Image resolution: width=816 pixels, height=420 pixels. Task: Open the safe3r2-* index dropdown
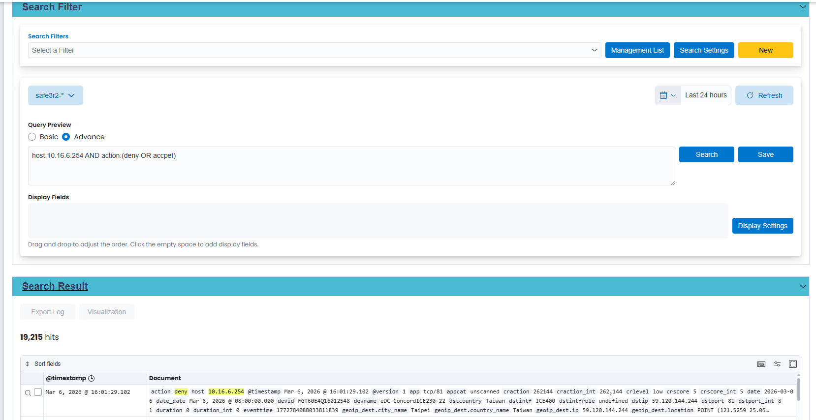(56, 95)
